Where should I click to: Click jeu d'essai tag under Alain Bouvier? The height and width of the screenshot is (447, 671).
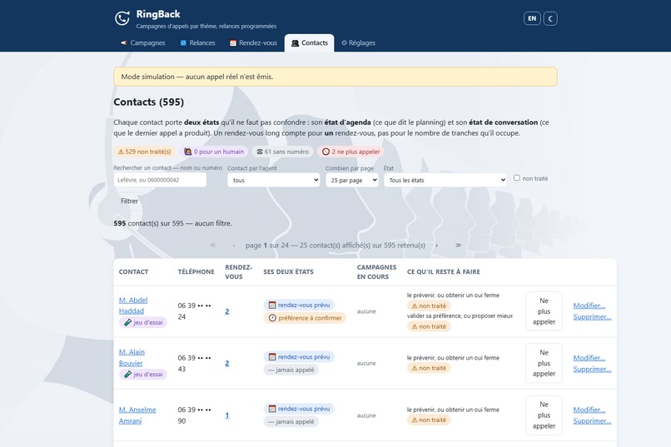[143, 375]
